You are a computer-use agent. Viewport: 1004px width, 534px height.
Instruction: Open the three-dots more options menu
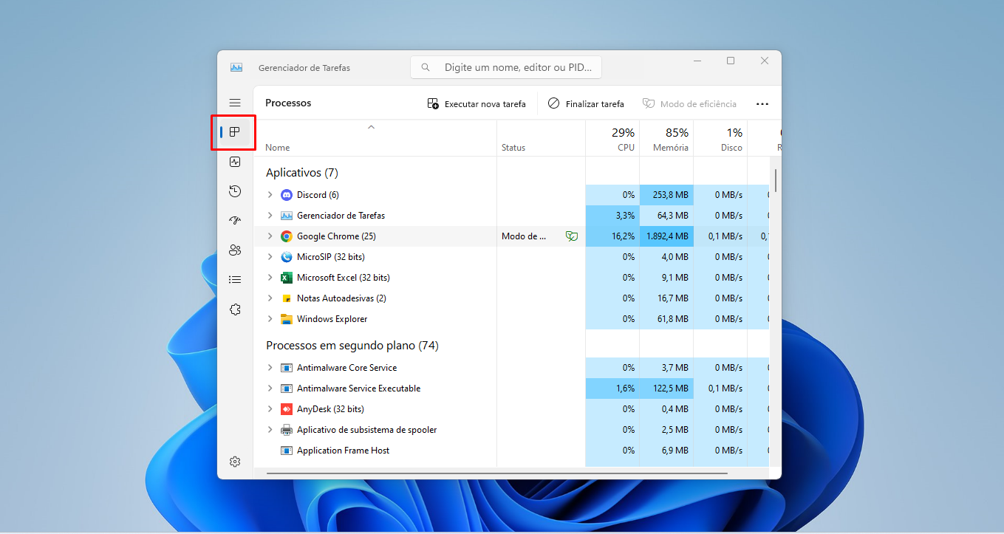pyautogui.click(x=762, y=104)
